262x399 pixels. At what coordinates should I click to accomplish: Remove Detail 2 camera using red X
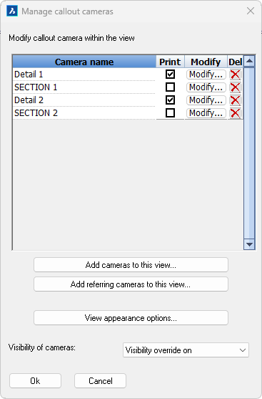(235, 100)
